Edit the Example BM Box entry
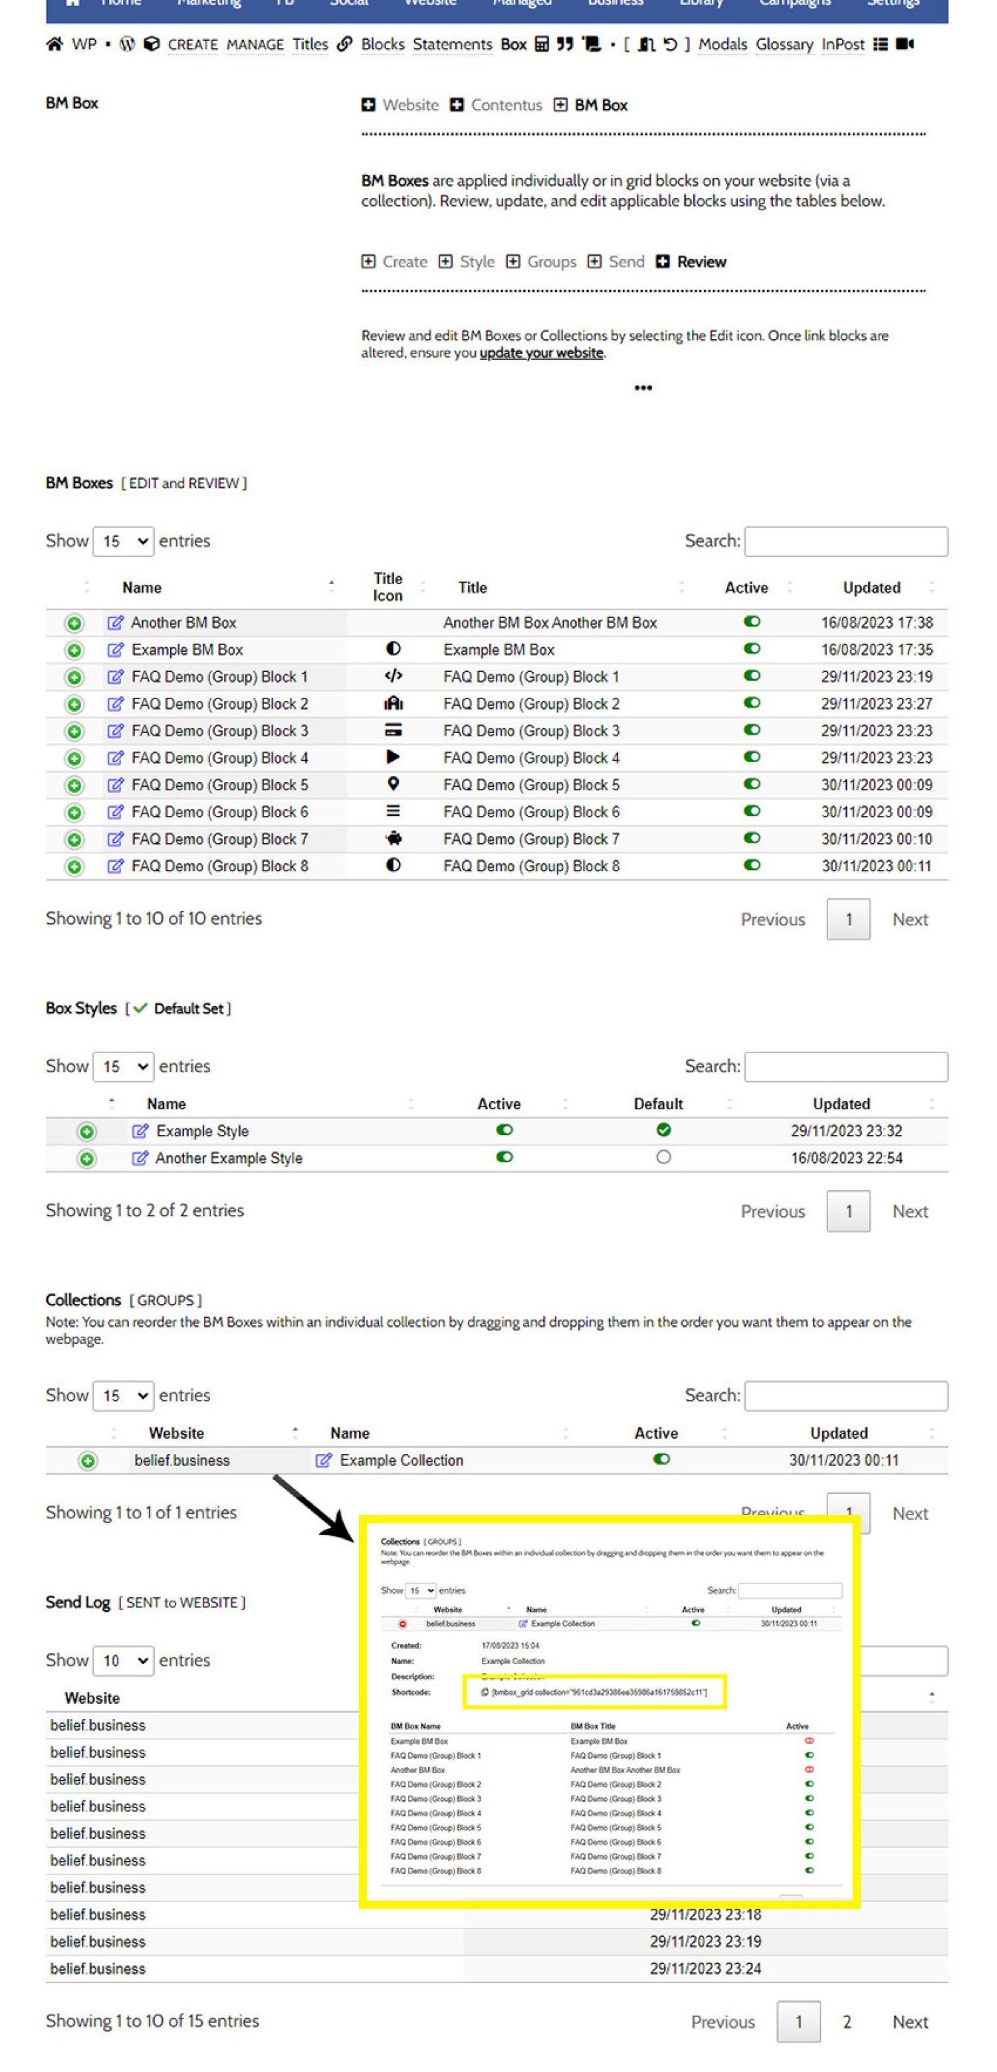This screenshot has height=2072, width=997. coord(116,649)
